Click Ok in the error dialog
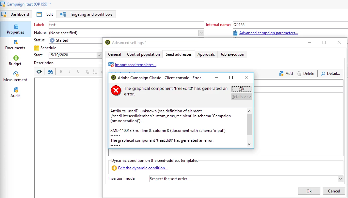 242,89
